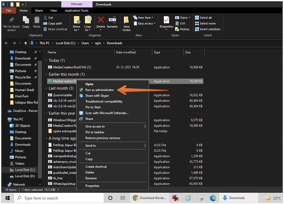
Task: Click Invert selection in the ribbon
Action: pos(207,29)
